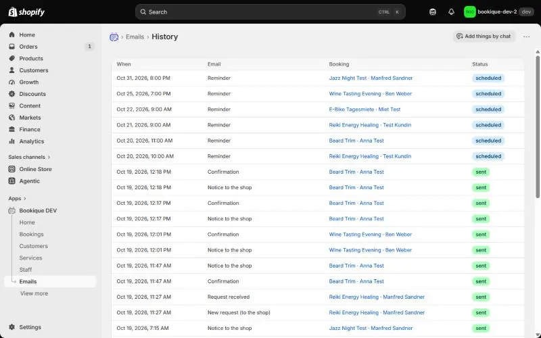
Task: Click the Orders inbox icon
Action: (x=11, y=47)
